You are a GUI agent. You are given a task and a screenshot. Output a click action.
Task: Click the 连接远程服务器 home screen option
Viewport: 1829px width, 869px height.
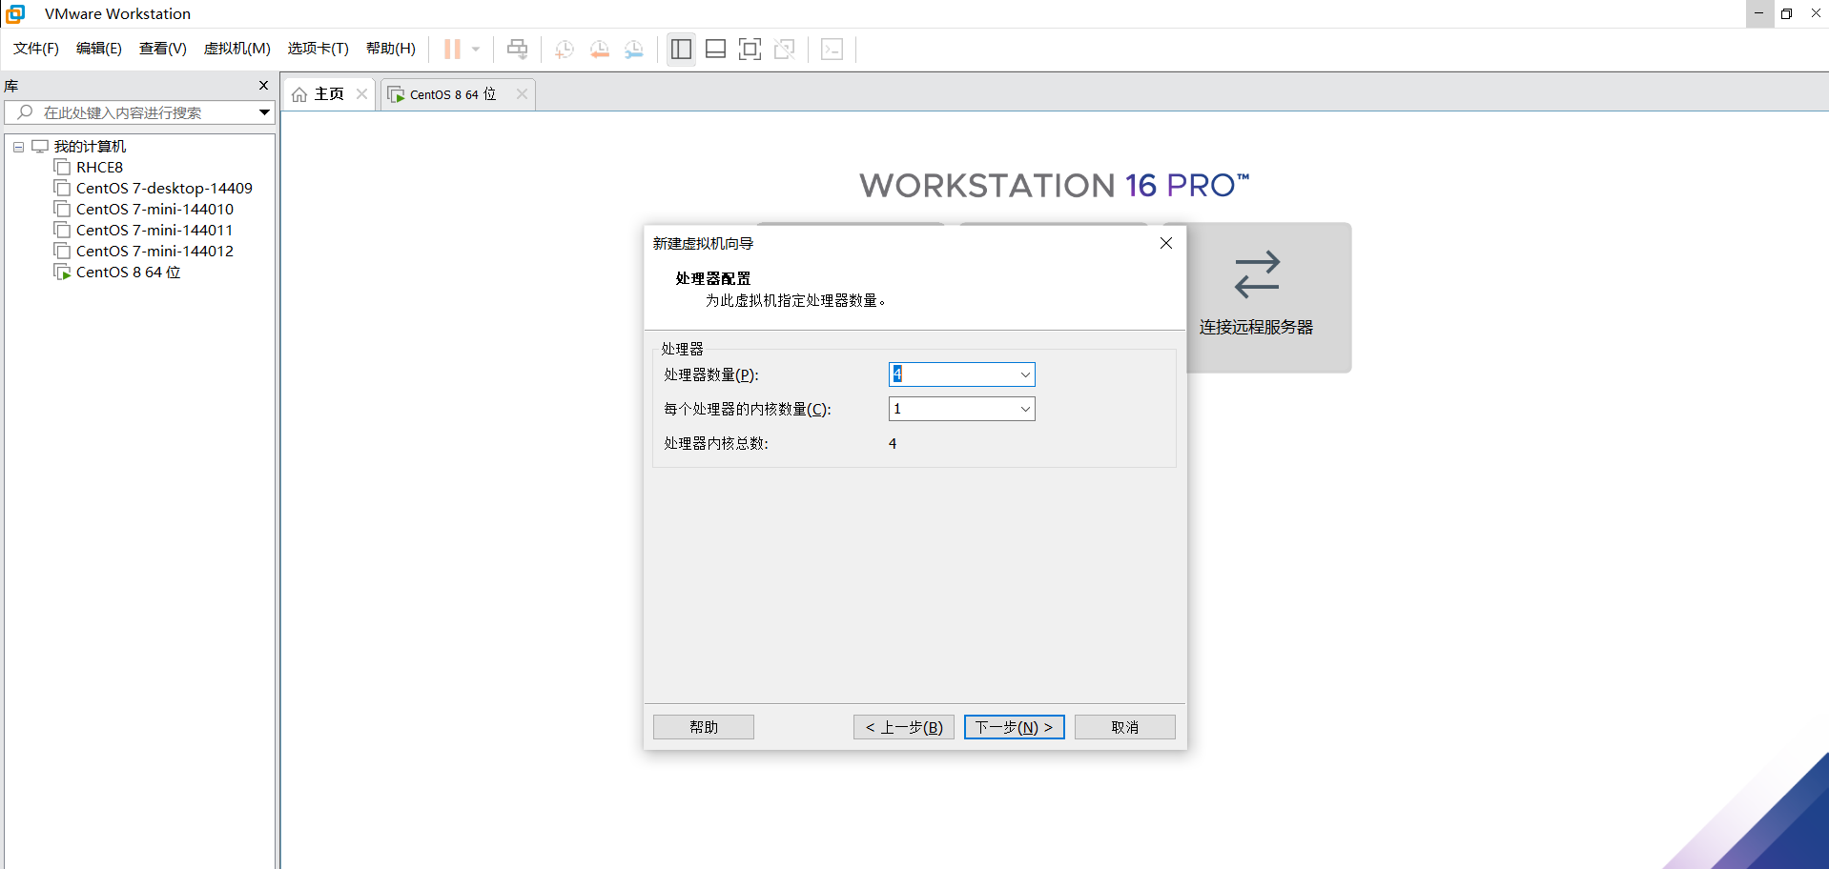click(1256, 297)
